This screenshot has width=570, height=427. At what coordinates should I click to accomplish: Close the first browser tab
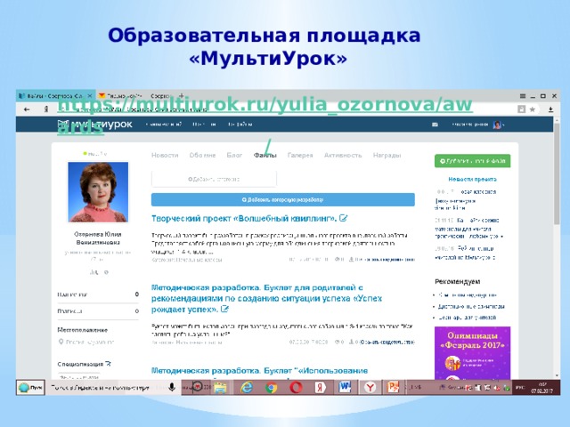(x=90, y=96)
